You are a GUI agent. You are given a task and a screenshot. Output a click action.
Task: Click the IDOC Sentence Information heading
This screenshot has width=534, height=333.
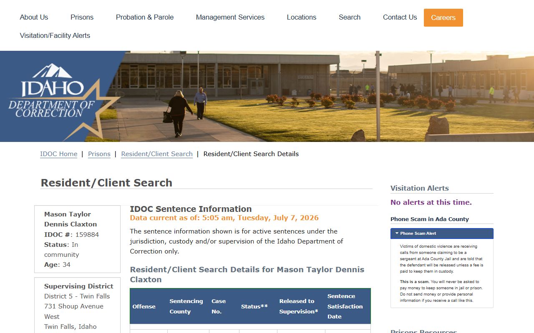coord(191,209)
